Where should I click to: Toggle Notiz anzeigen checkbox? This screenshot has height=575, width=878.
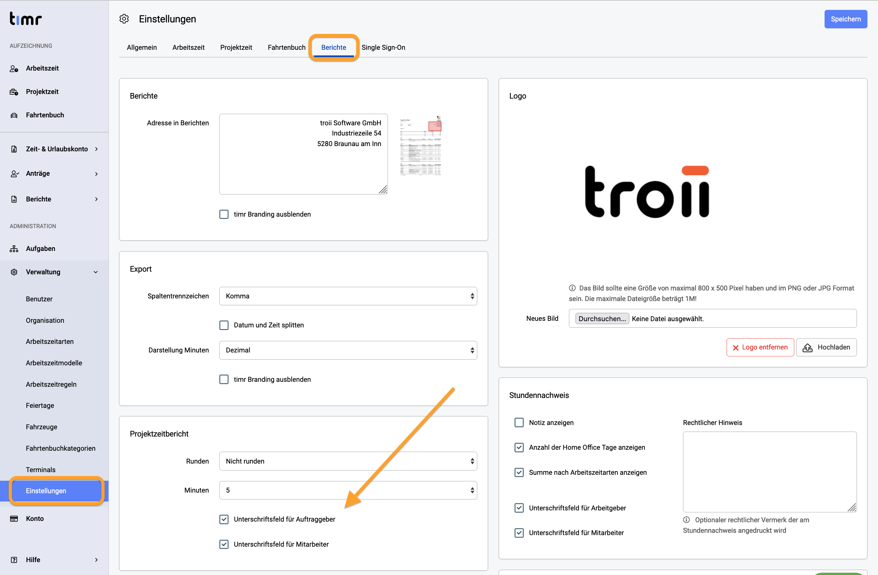click(519, 423)
